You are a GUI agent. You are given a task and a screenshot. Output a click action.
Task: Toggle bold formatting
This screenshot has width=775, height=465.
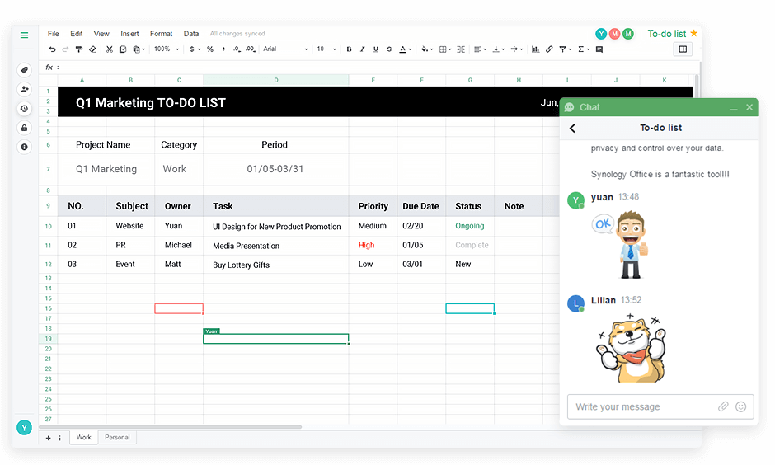click(349, 49)
